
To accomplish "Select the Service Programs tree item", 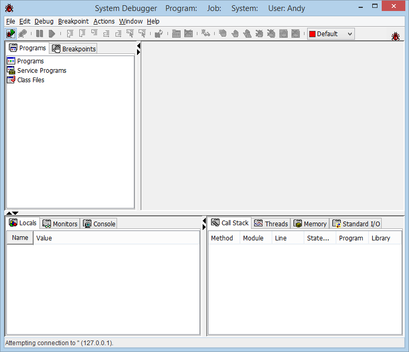I will coord(41,71).
